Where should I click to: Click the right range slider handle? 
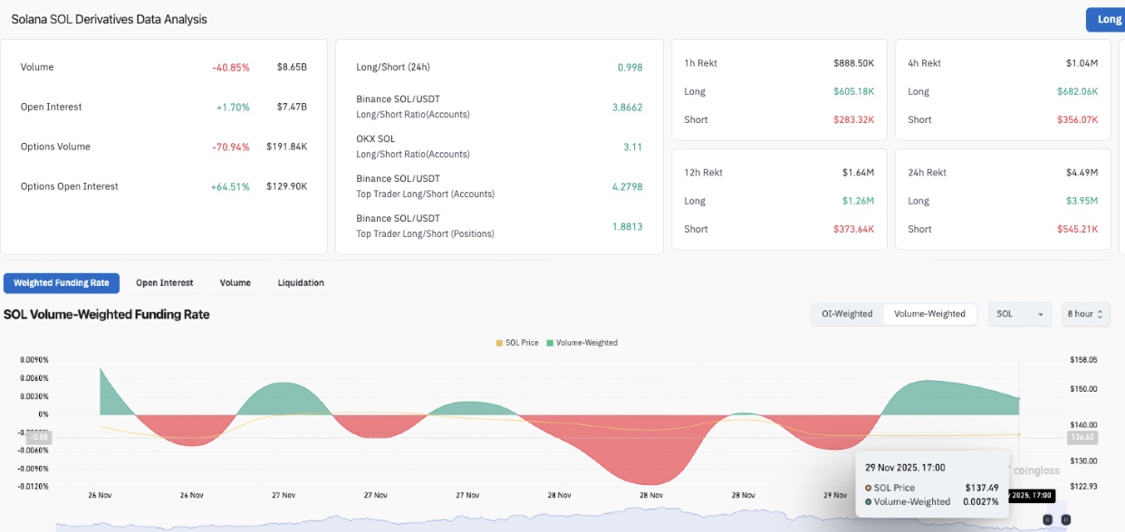click(x=1066, y=520)
